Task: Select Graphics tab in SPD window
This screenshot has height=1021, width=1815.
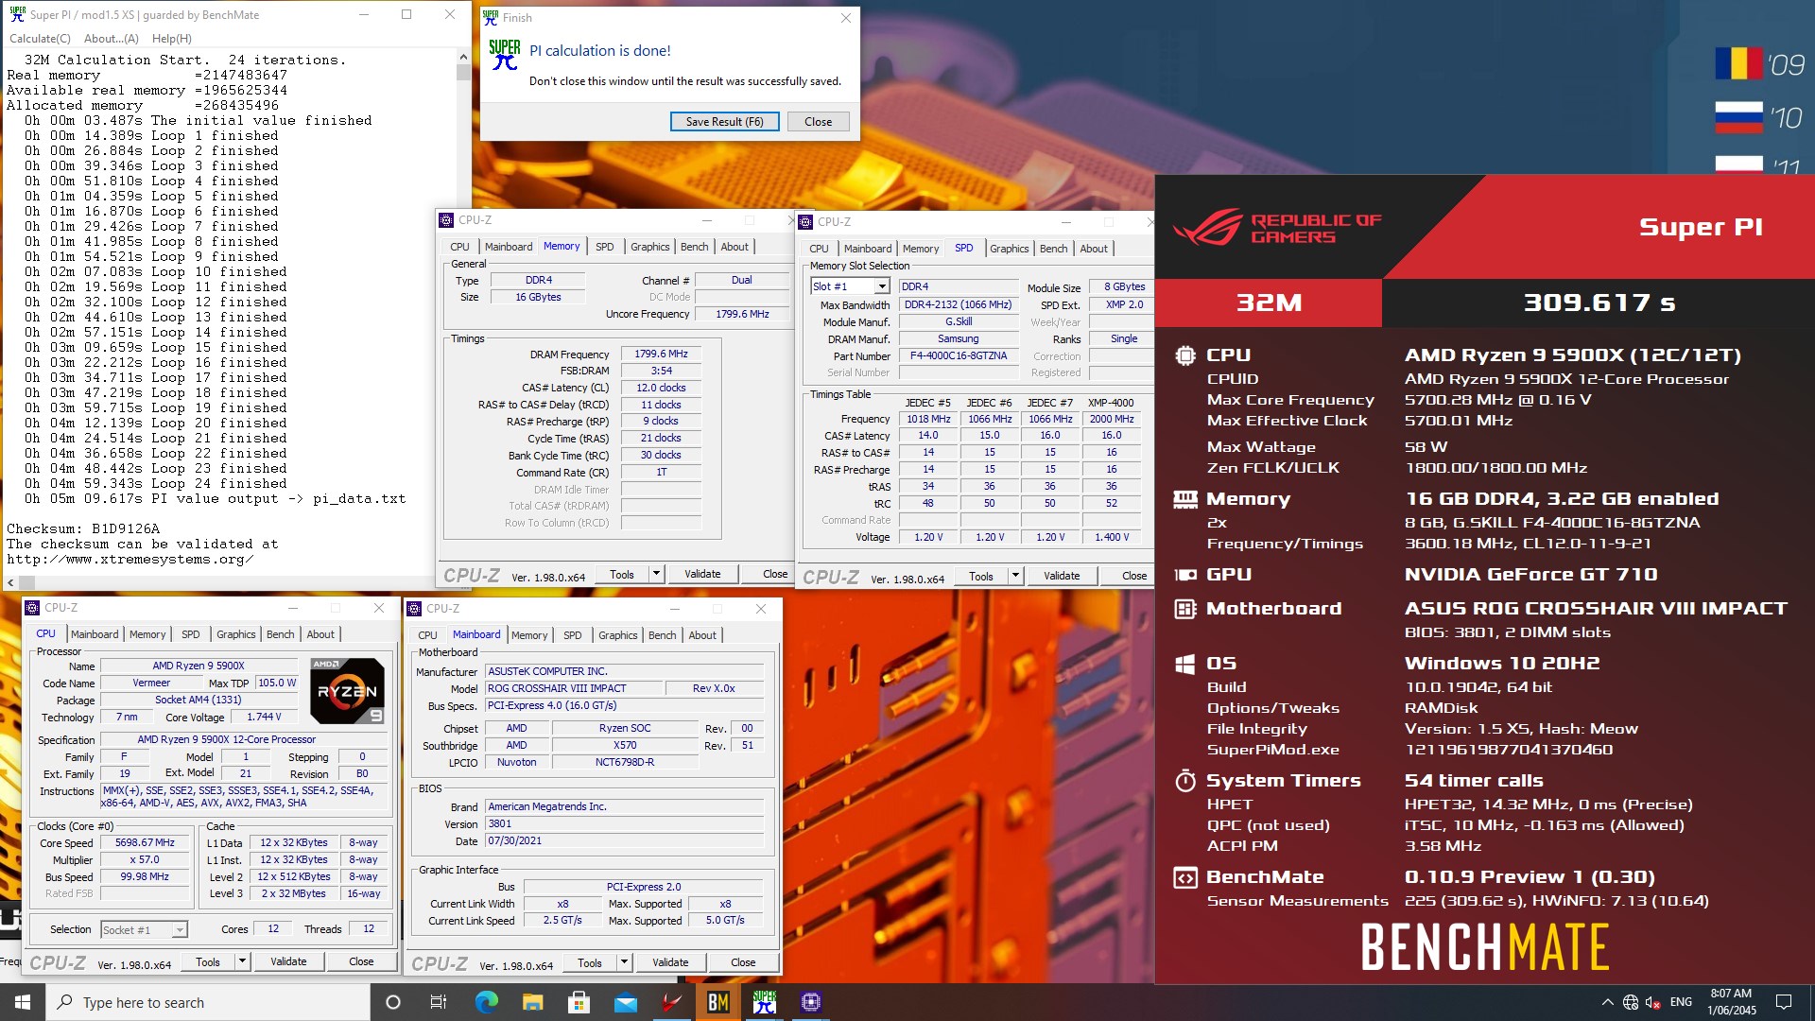Action: 1010,249
